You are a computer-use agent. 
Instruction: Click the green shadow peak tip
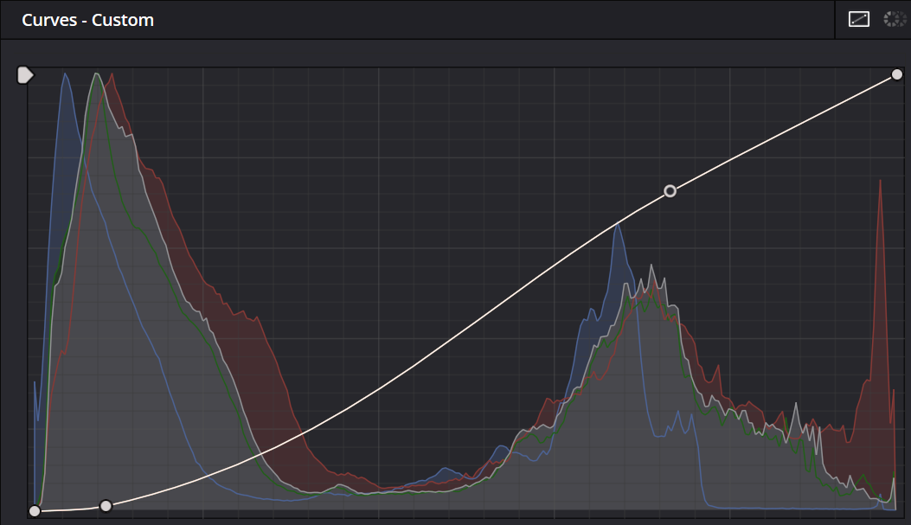point(97,76)
